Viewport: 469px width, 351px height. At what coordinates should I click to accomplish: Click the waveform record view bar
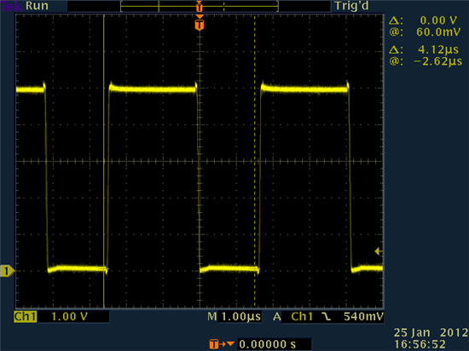[x=200, y=6]
